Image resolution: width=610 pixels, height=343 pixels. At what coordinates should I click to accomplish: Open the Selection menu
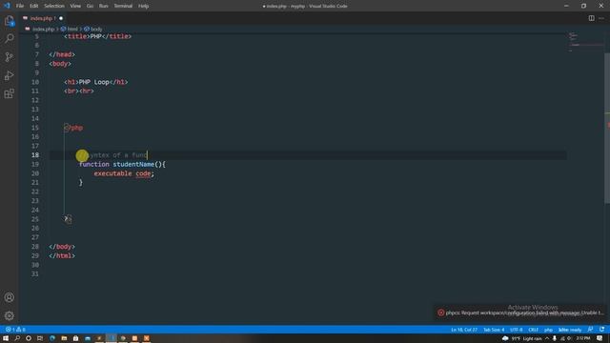point(54,6)
